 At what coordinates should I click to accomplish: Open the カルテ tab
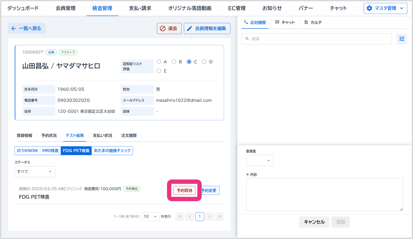click(313, 22)
